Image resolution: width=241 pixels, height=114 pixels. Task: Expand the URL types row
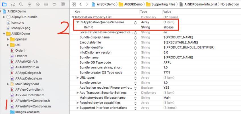click(x=78, y=78)
